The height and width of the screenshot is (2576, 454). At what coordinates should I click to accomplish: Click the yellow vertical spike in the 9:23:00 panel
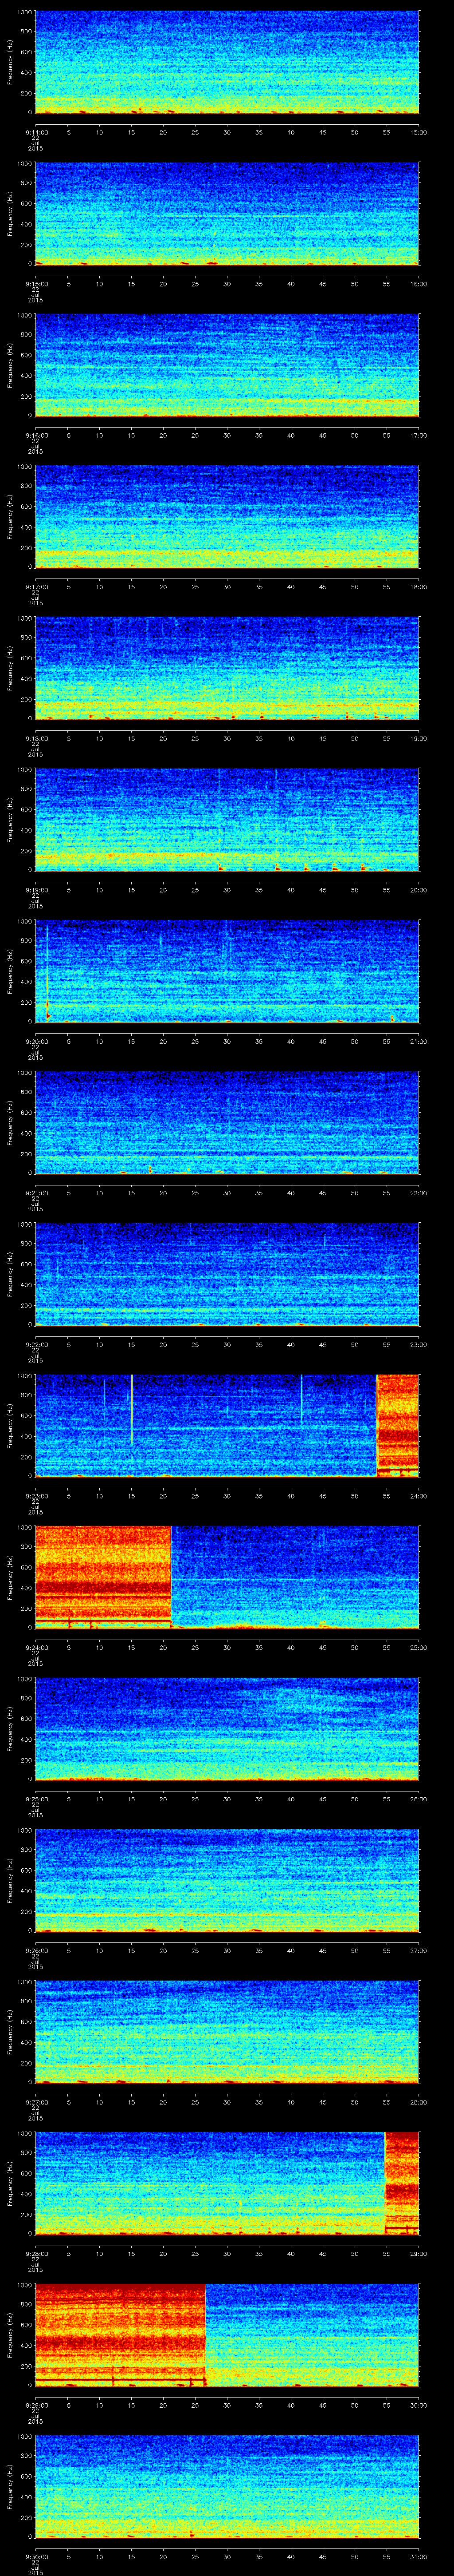point(132,1410)
